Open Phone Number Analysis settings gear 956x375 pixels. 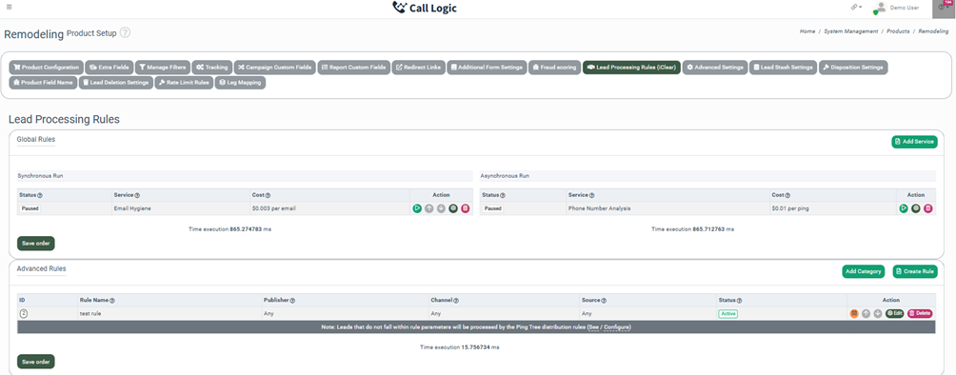tap(916, 207)
